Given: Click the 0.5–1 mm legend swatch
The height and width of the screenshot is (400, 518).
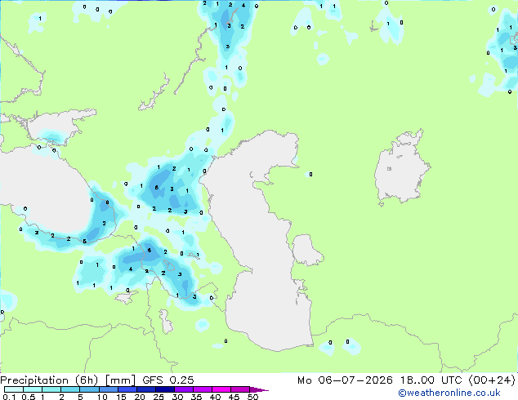Looking at the screenshot, I should point(33,389).
